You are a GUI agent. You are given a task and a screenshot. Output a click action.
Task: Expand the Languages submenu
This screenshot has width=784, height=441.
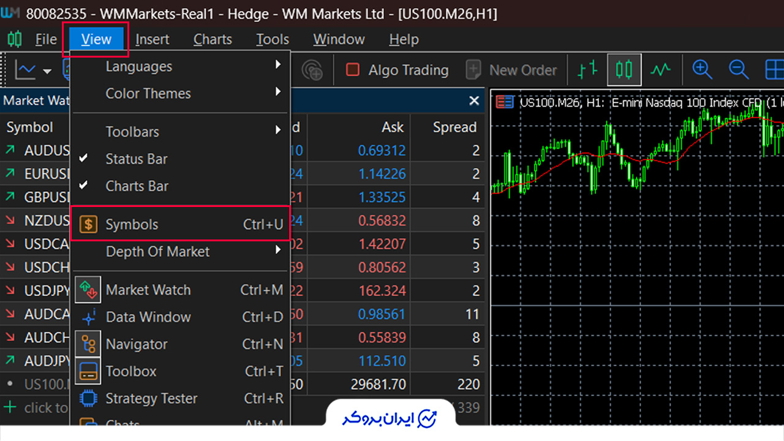pyautogui.click(x=180, y=66)
